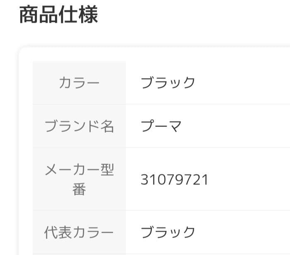Click the 名 character in ブランド名
Screen dimensions: 290x255
(107, 126)
